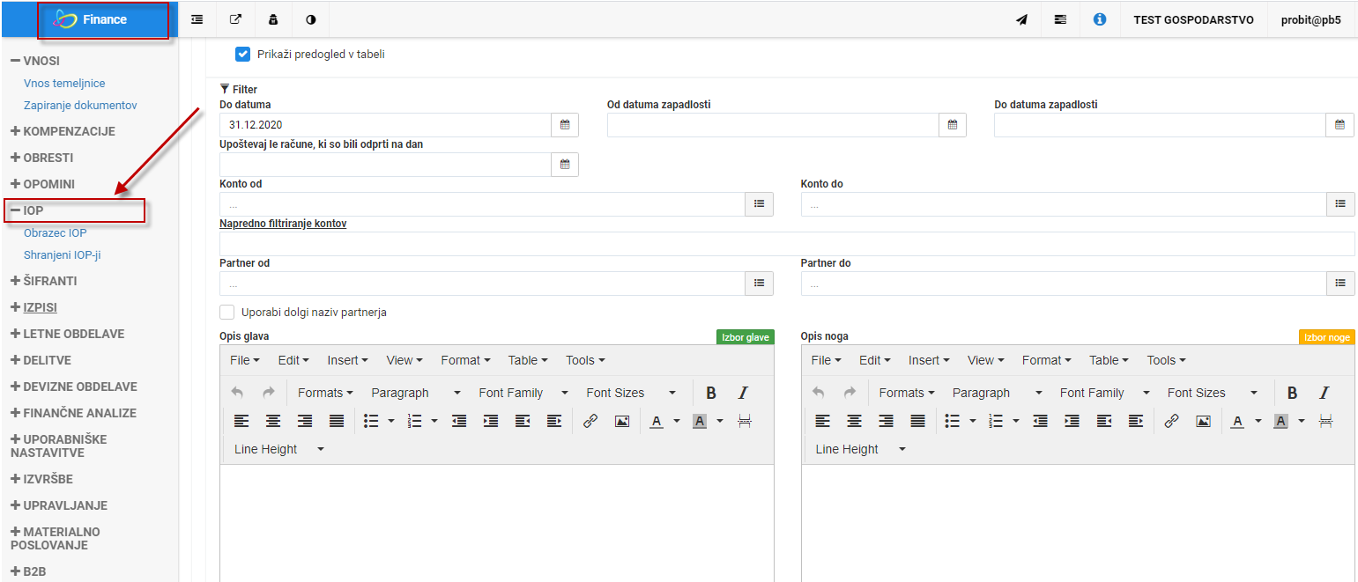This screenshot has width=1358, height=582.
Task: Click text color A button in Opis noga
Action: [x=1237, y=421]
